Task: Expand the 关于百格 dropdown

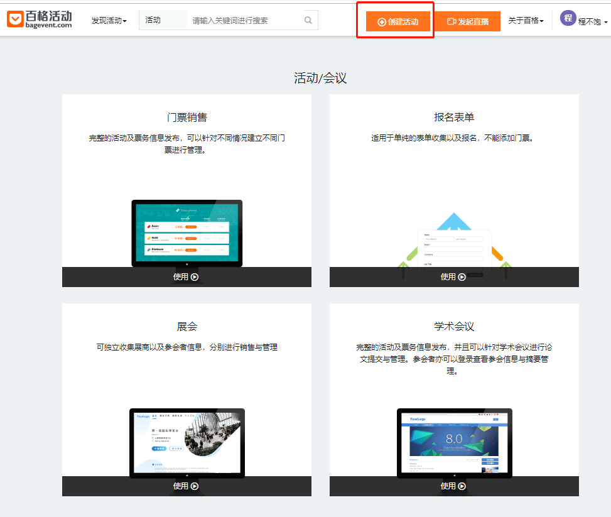Action: 526,21
